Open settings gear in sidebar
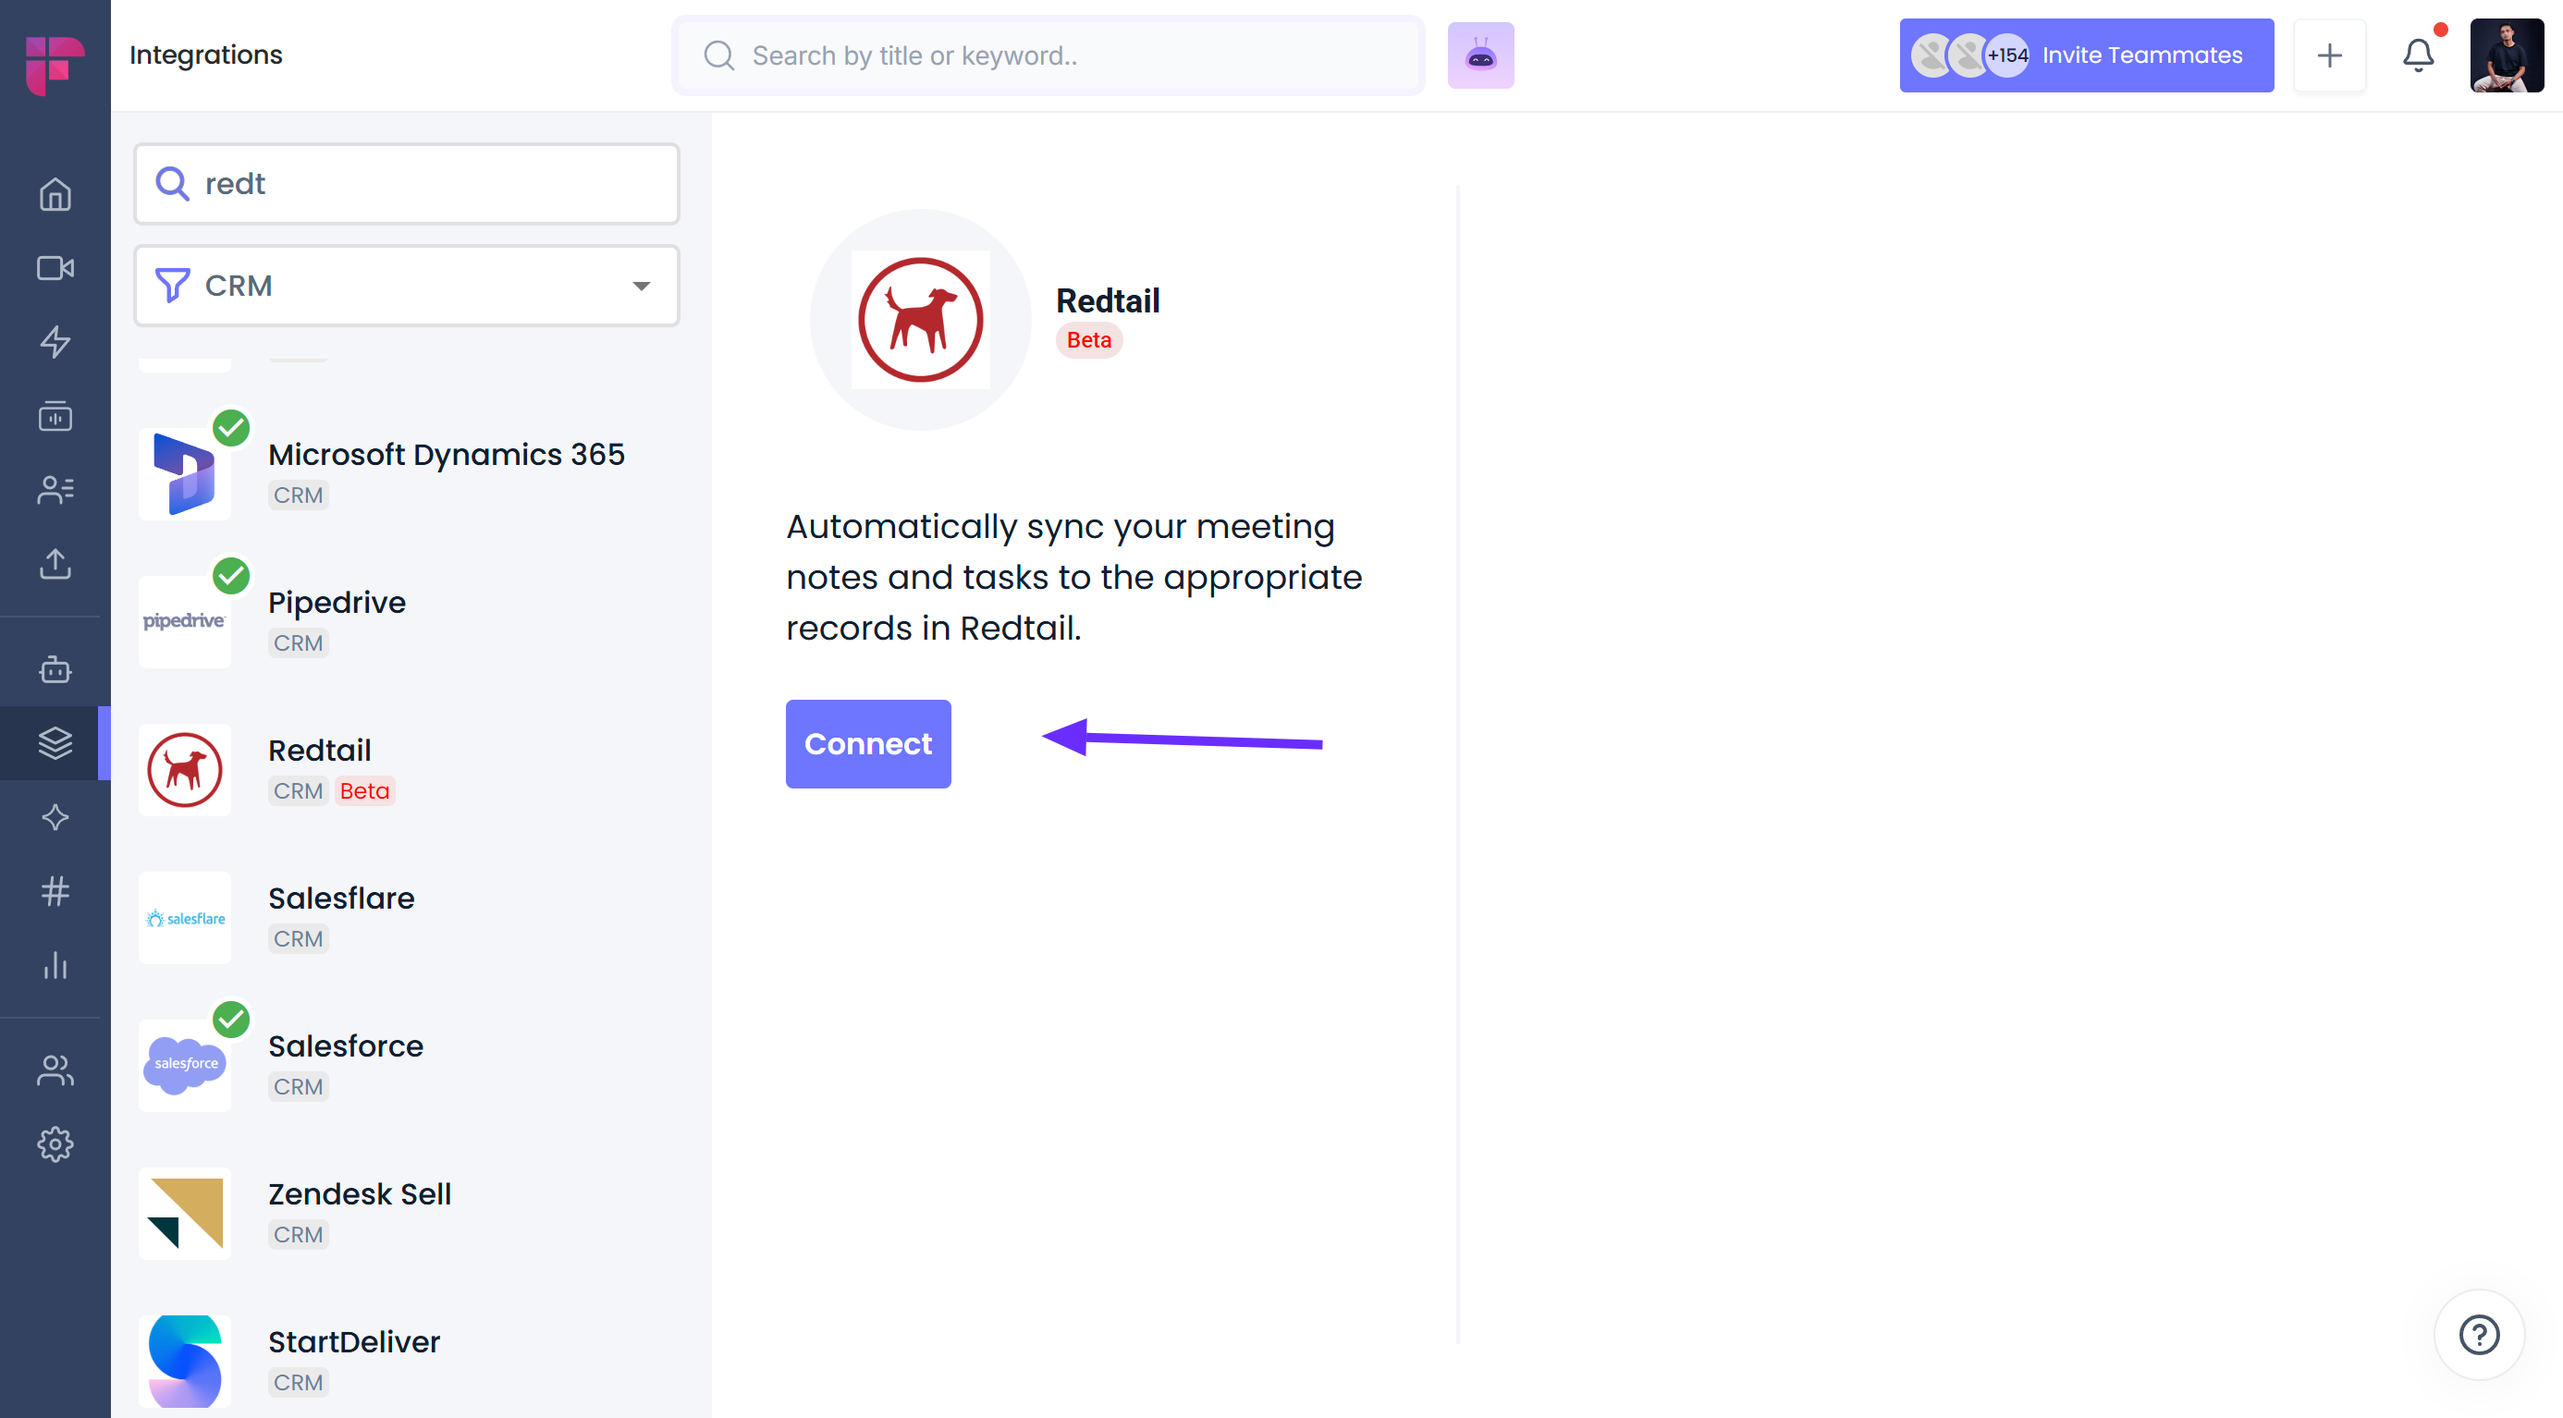 [55, 1144]
